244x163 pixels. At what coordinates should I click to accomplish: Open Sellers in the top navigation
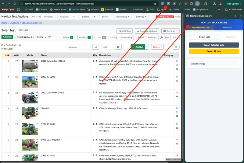105,17
